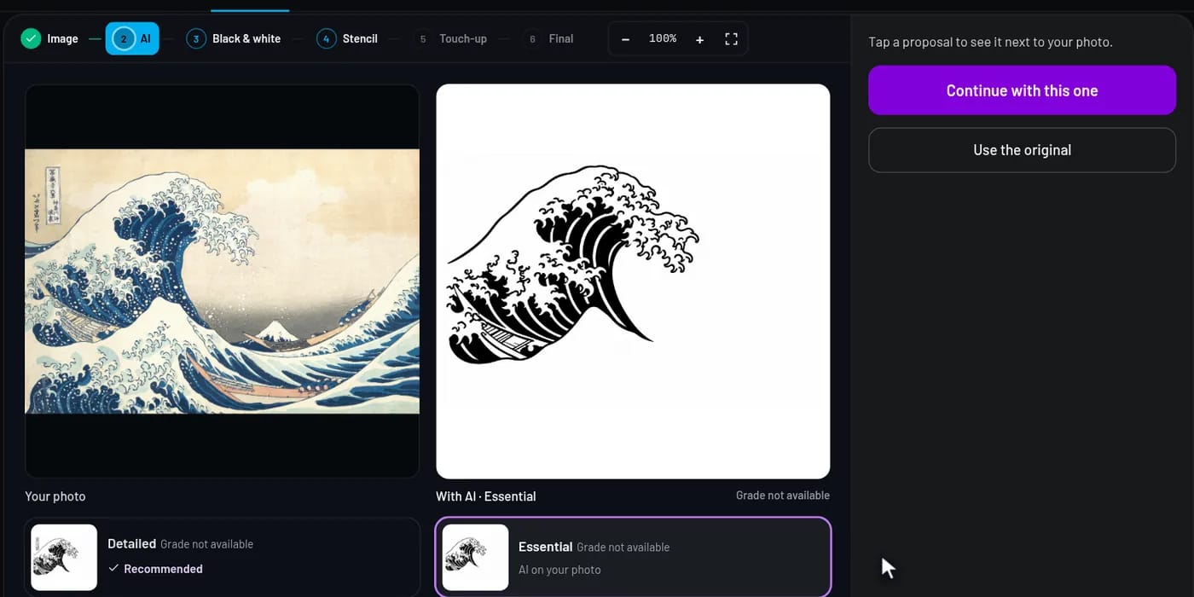
Task: Click 'AI on your photo' text
Action: click(x=559, y=570)
